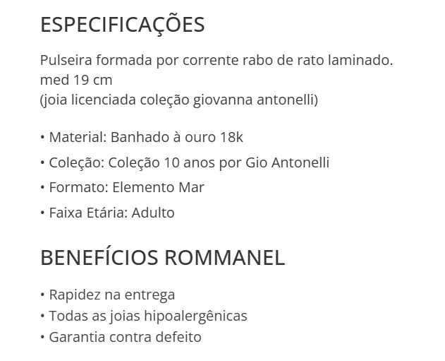Viewport: 445px width, 361px height.
Task: Click 'Todas as joias hipoalergênicas' benefit
Action: coord(147,316)
